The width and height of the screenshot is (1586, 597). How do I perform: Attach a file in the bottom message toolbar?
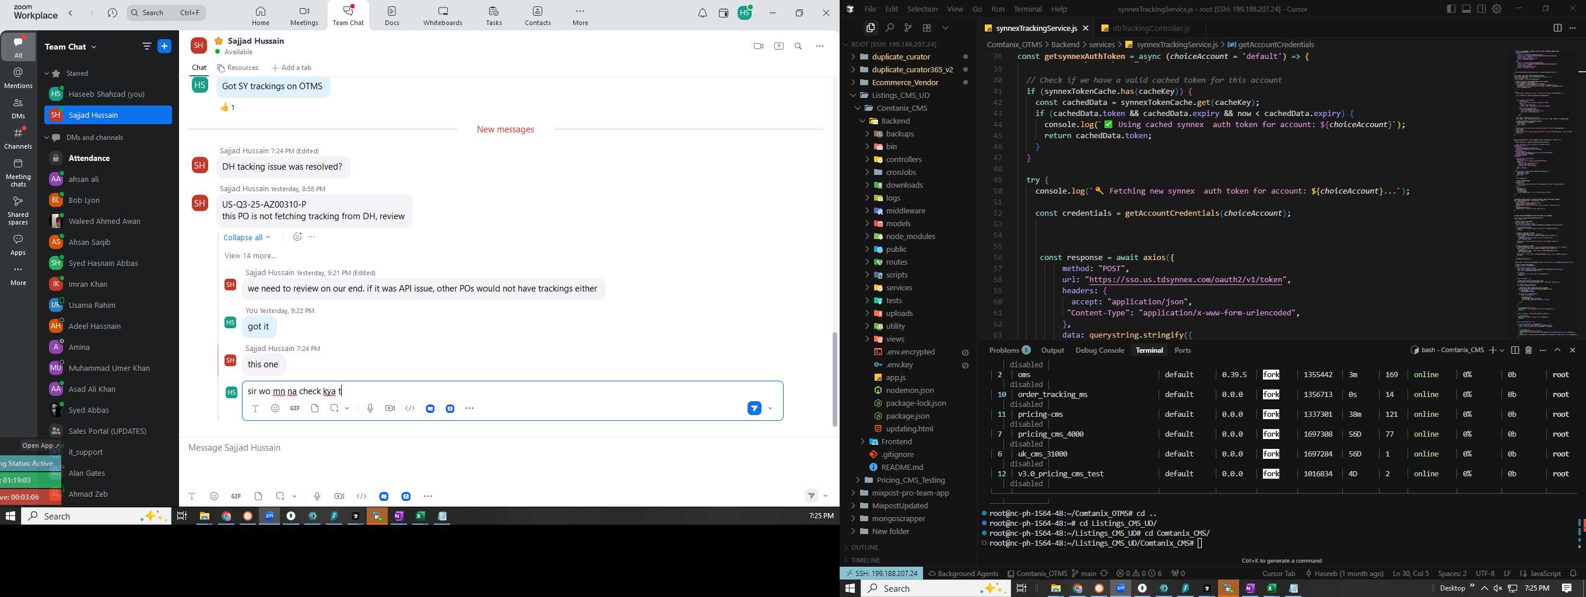tap(258, 496)
